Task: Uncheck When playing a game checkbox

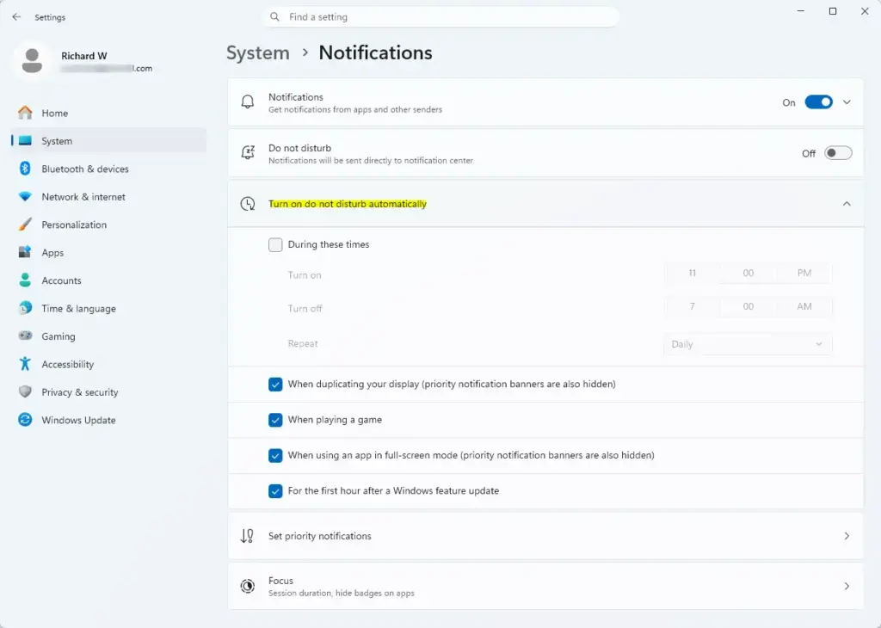Action: (275, 420)
